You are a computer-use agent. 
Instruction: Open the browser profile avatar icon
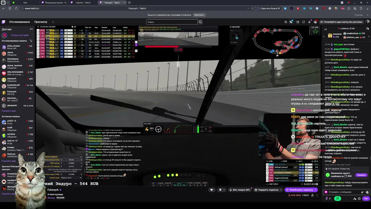(x=342, y=3)
